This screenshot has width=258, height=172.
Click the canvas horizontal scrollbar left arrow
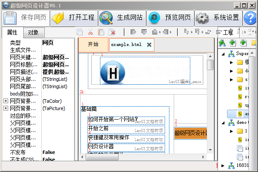click(x=82, y=157)
